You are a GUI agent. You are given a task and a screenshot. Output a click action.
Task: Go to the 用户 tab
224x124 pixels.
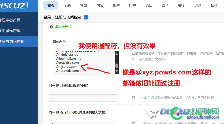click(x=116, y=5)
